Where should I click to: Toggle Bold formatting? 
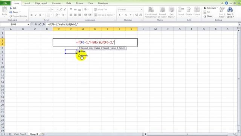pyautogui.click(x=32, y=15)
